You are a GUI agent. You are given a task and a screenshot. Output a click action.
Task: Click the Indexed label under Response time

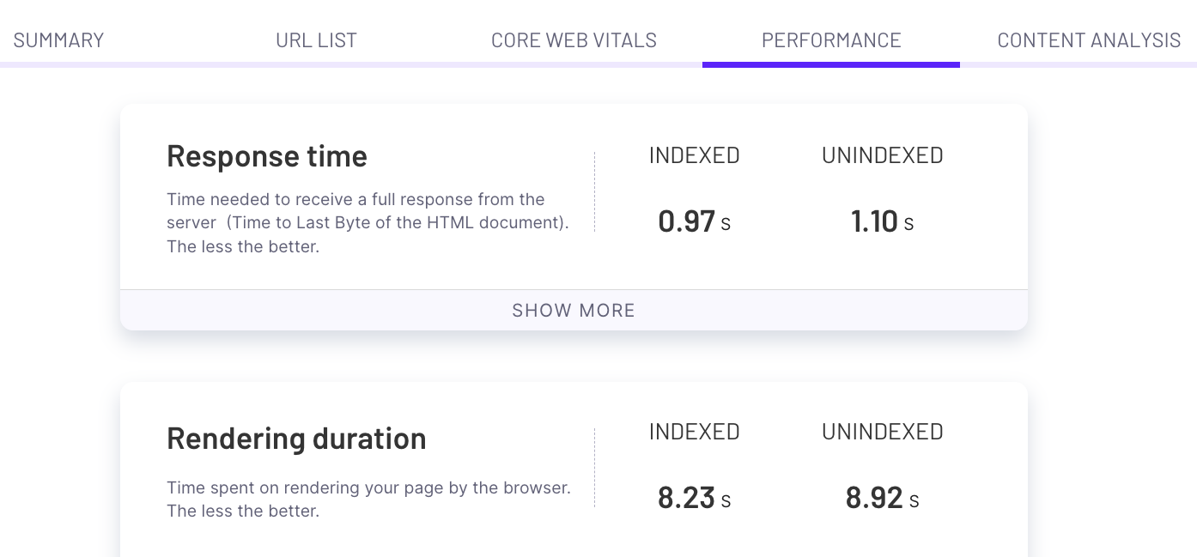[694, 155]
